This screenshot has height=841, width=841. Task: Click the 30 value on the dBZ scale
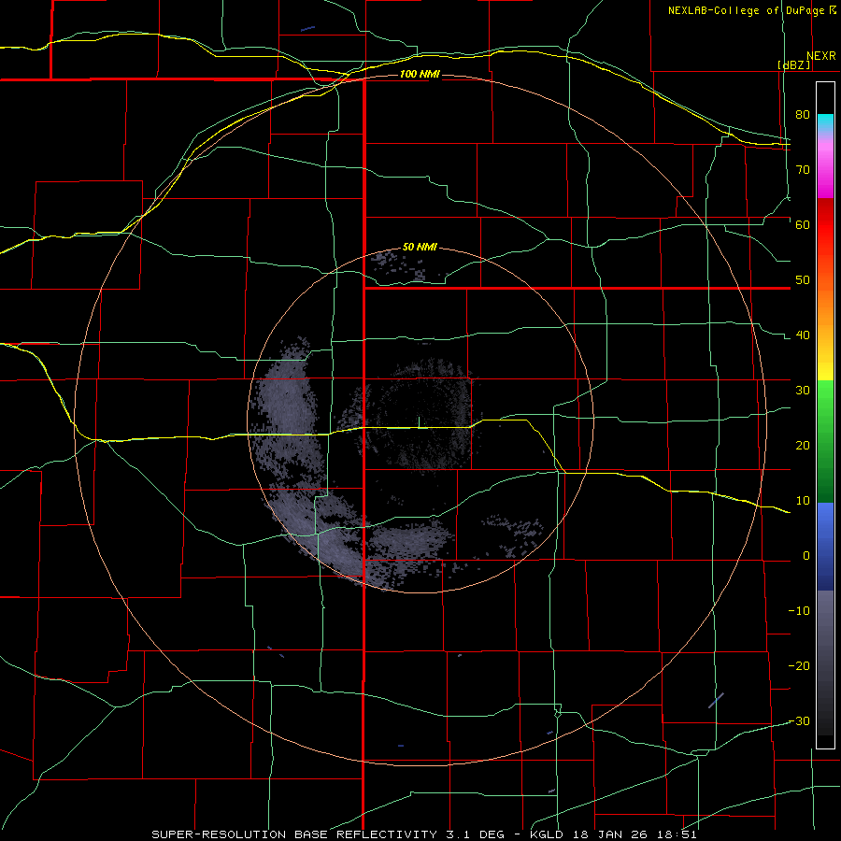803,390
